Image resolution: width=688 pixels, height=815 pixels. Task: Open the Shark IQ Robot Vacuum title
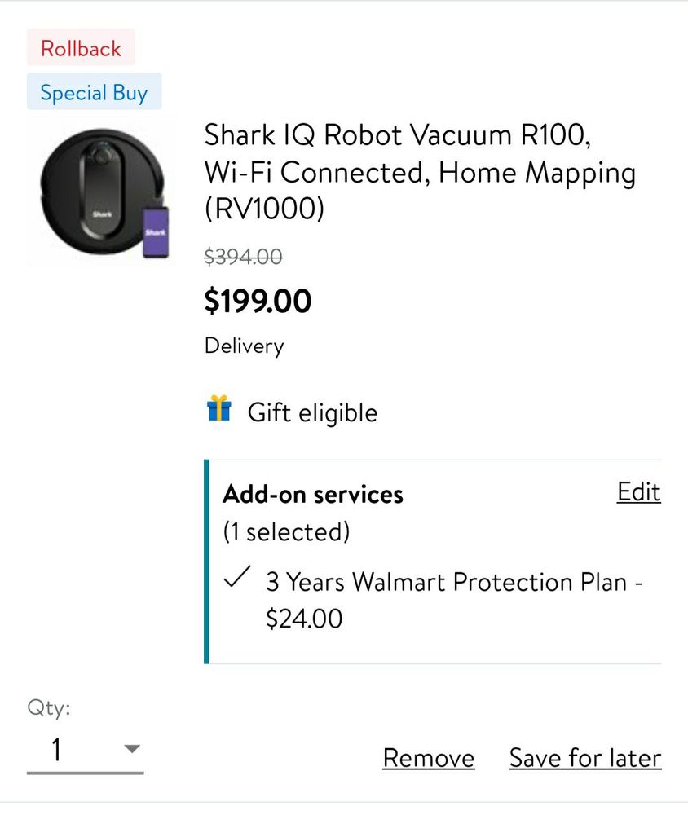[419, 172]
